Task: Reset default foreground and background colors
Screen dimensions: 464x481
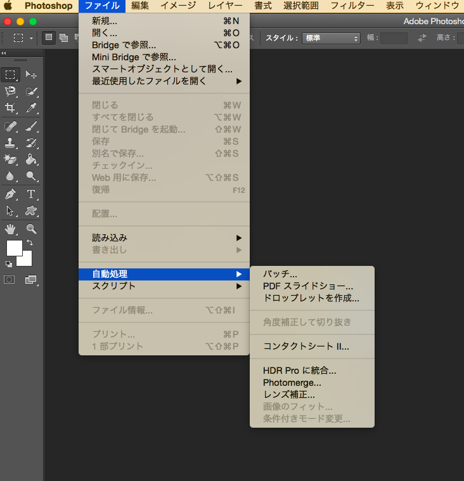Action: [x=9, y=263]
